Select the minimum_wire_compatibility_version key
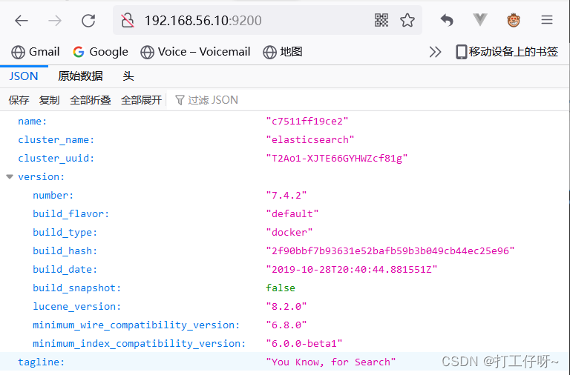 click(x=137, y=325)
